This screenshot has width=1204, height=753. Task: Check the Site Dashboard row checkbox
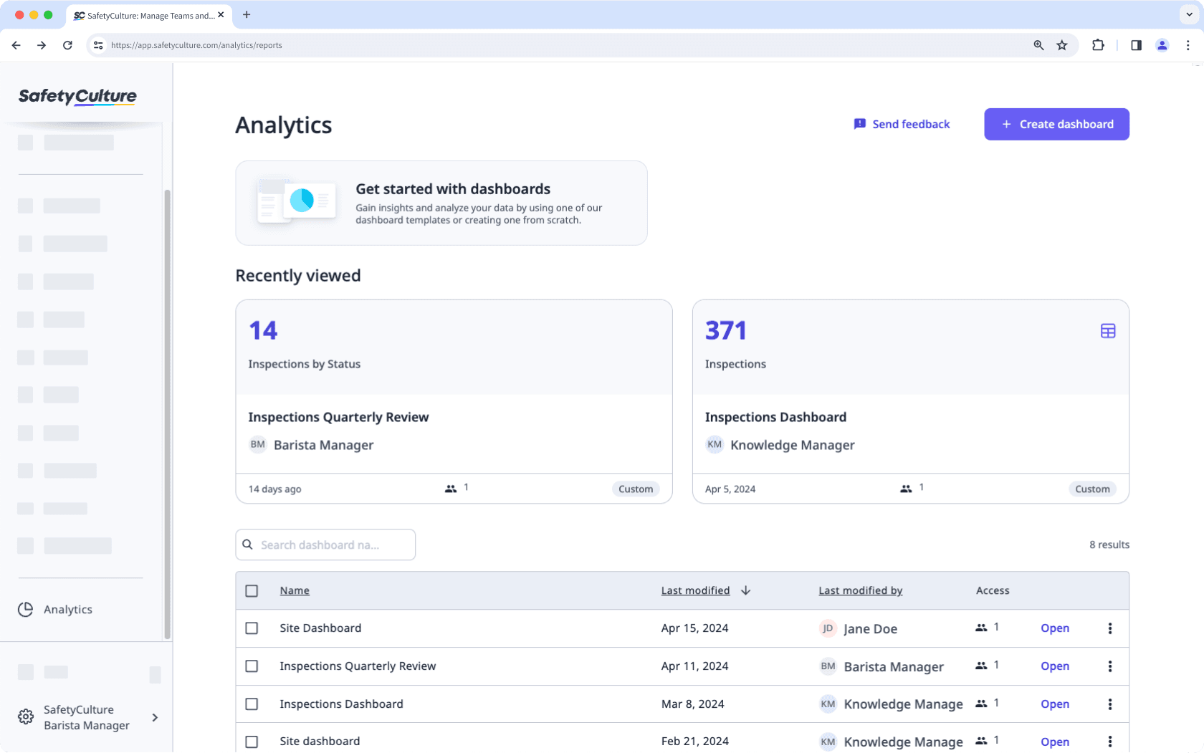[x=252, y=628]
